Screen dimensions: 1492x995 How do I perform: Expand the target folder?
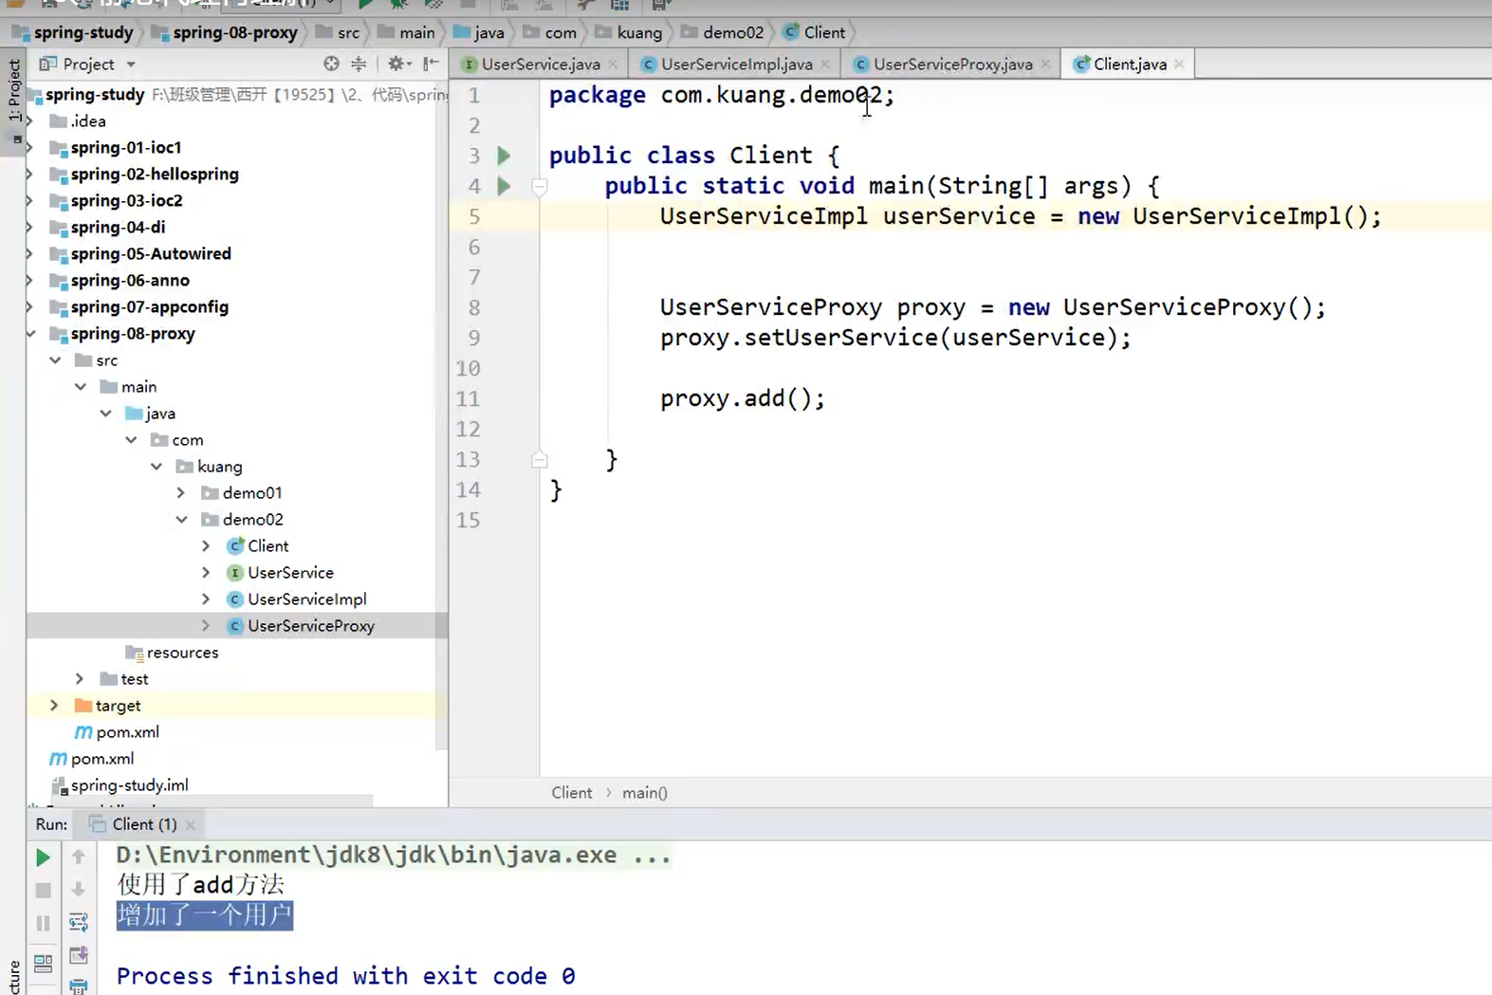54,706
